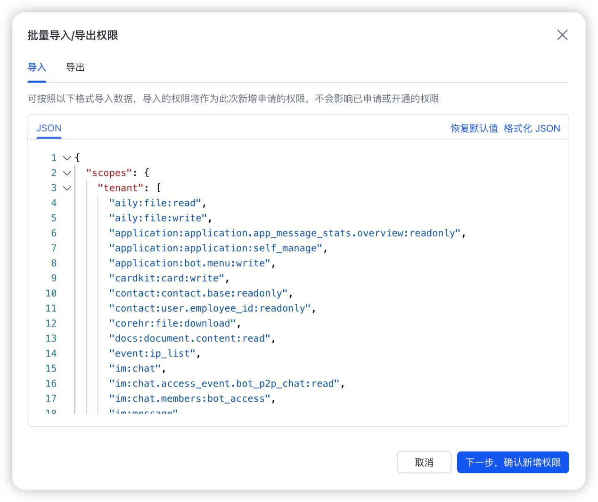The width and height of the screenshot is (598, 502).
Task: Click the "im:chat" scope entry
Action: pos(136,368)
